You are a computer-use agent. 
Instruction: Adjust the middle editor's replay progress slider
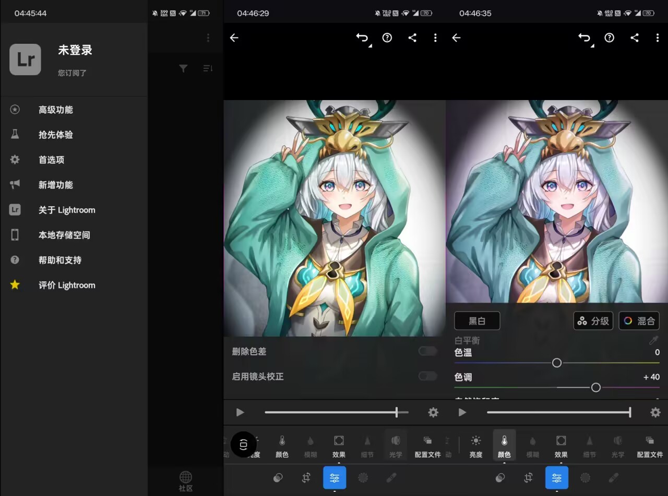point(337,413)
